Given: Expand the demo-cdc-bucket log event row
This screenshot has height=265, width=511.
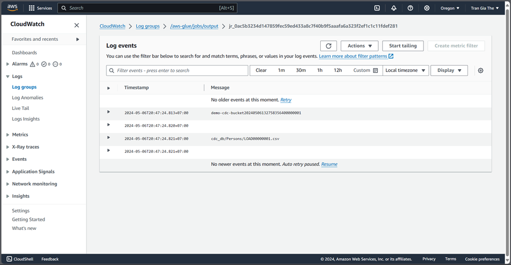Looking at the screenshot, I should pyautogui.click(x=108, y=112).
